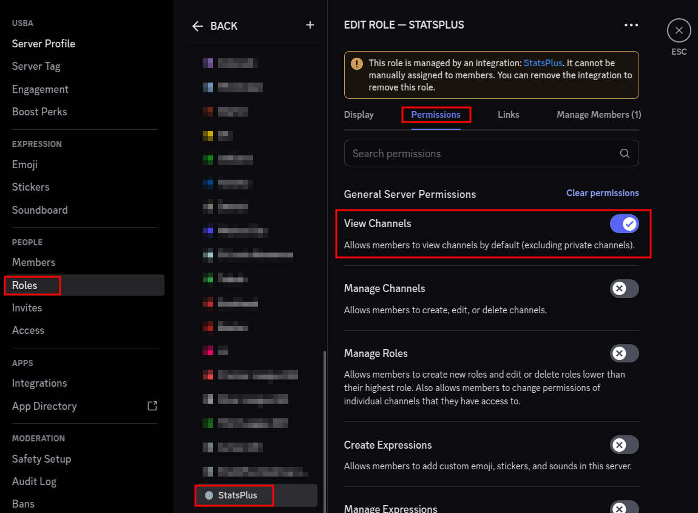Click the plus icon to create role
Screen dimensions: 698x513
310,25
